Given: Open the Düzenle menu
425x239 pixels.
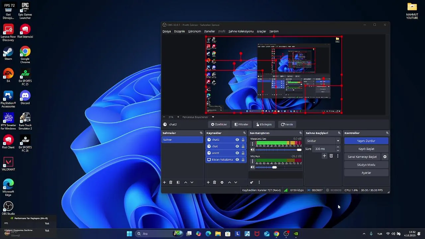Looking at the screenshot, I should (179, 31).
